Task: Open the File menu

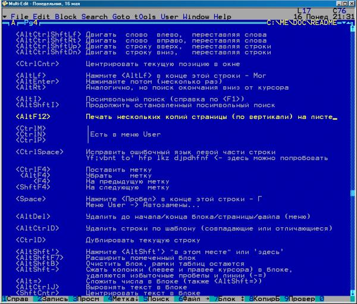Action: (x=20, y=17)
